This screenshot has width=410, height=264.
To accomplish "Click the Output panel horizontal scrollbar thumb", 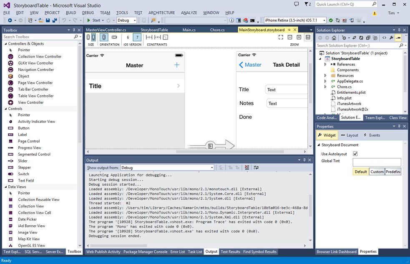I will tap(118, 245).
